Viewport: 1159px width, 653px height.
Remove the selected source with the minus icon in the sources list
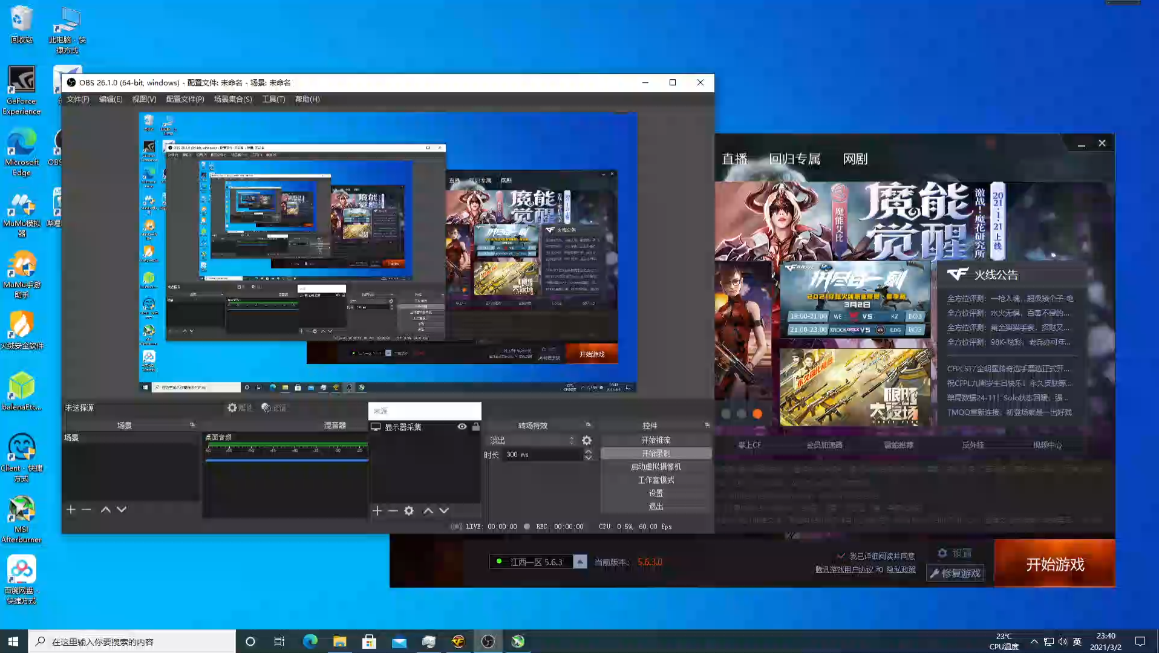click(393, 511)
